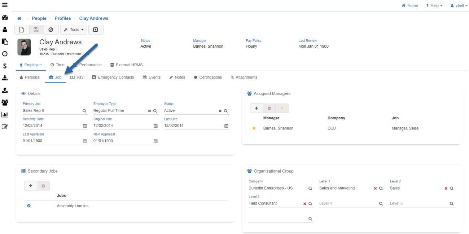This screenshot has width=469, height=234.
Task: Open Seniority Date calendar picker
Action: click(x=85, y=126)
